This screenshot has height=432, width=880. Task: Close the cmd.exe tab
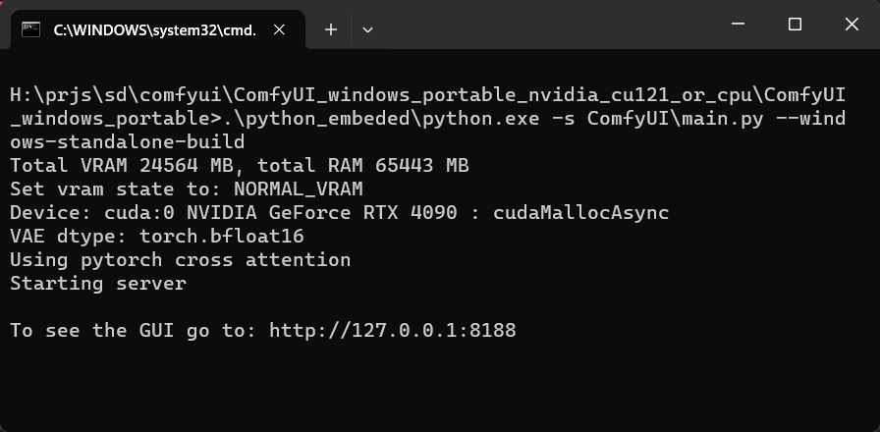[279, 29]
